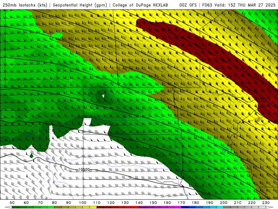This screenshot has height=209, width=278.
Task: Click the 90 kt legend value
Action: click(68, 203)
